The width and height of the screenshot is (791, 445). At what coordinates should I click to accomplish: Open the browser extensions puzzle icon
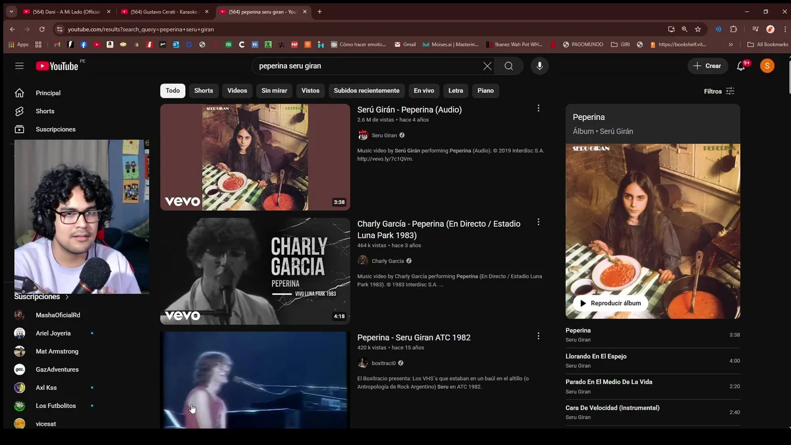[734, 29]
